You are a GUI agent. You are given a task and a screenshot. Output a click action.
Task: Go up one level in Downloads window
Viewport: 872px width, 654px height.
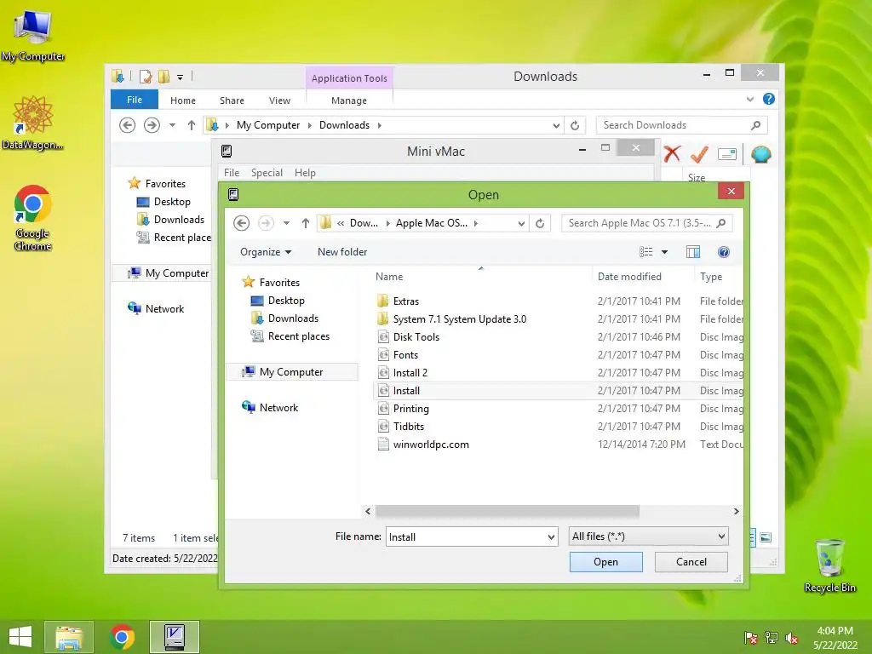click(x=192, y=125)
